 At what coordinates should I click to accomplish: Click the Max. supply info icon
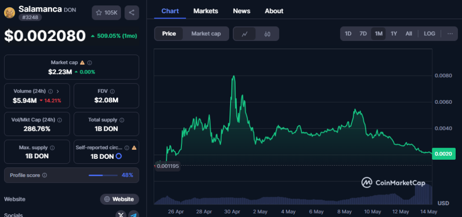tap(52, 148)
